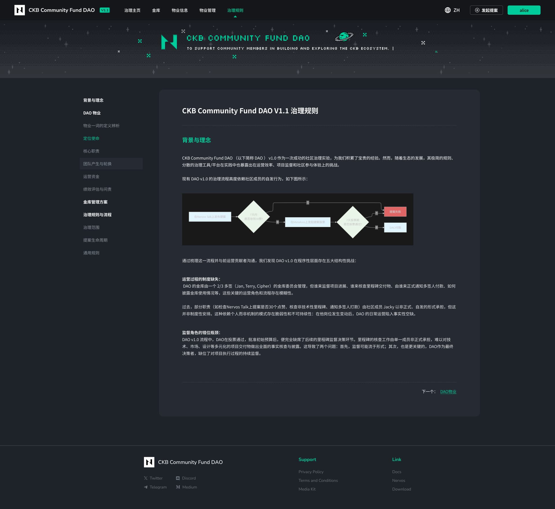Open the alice account menu

pos(524,10)
